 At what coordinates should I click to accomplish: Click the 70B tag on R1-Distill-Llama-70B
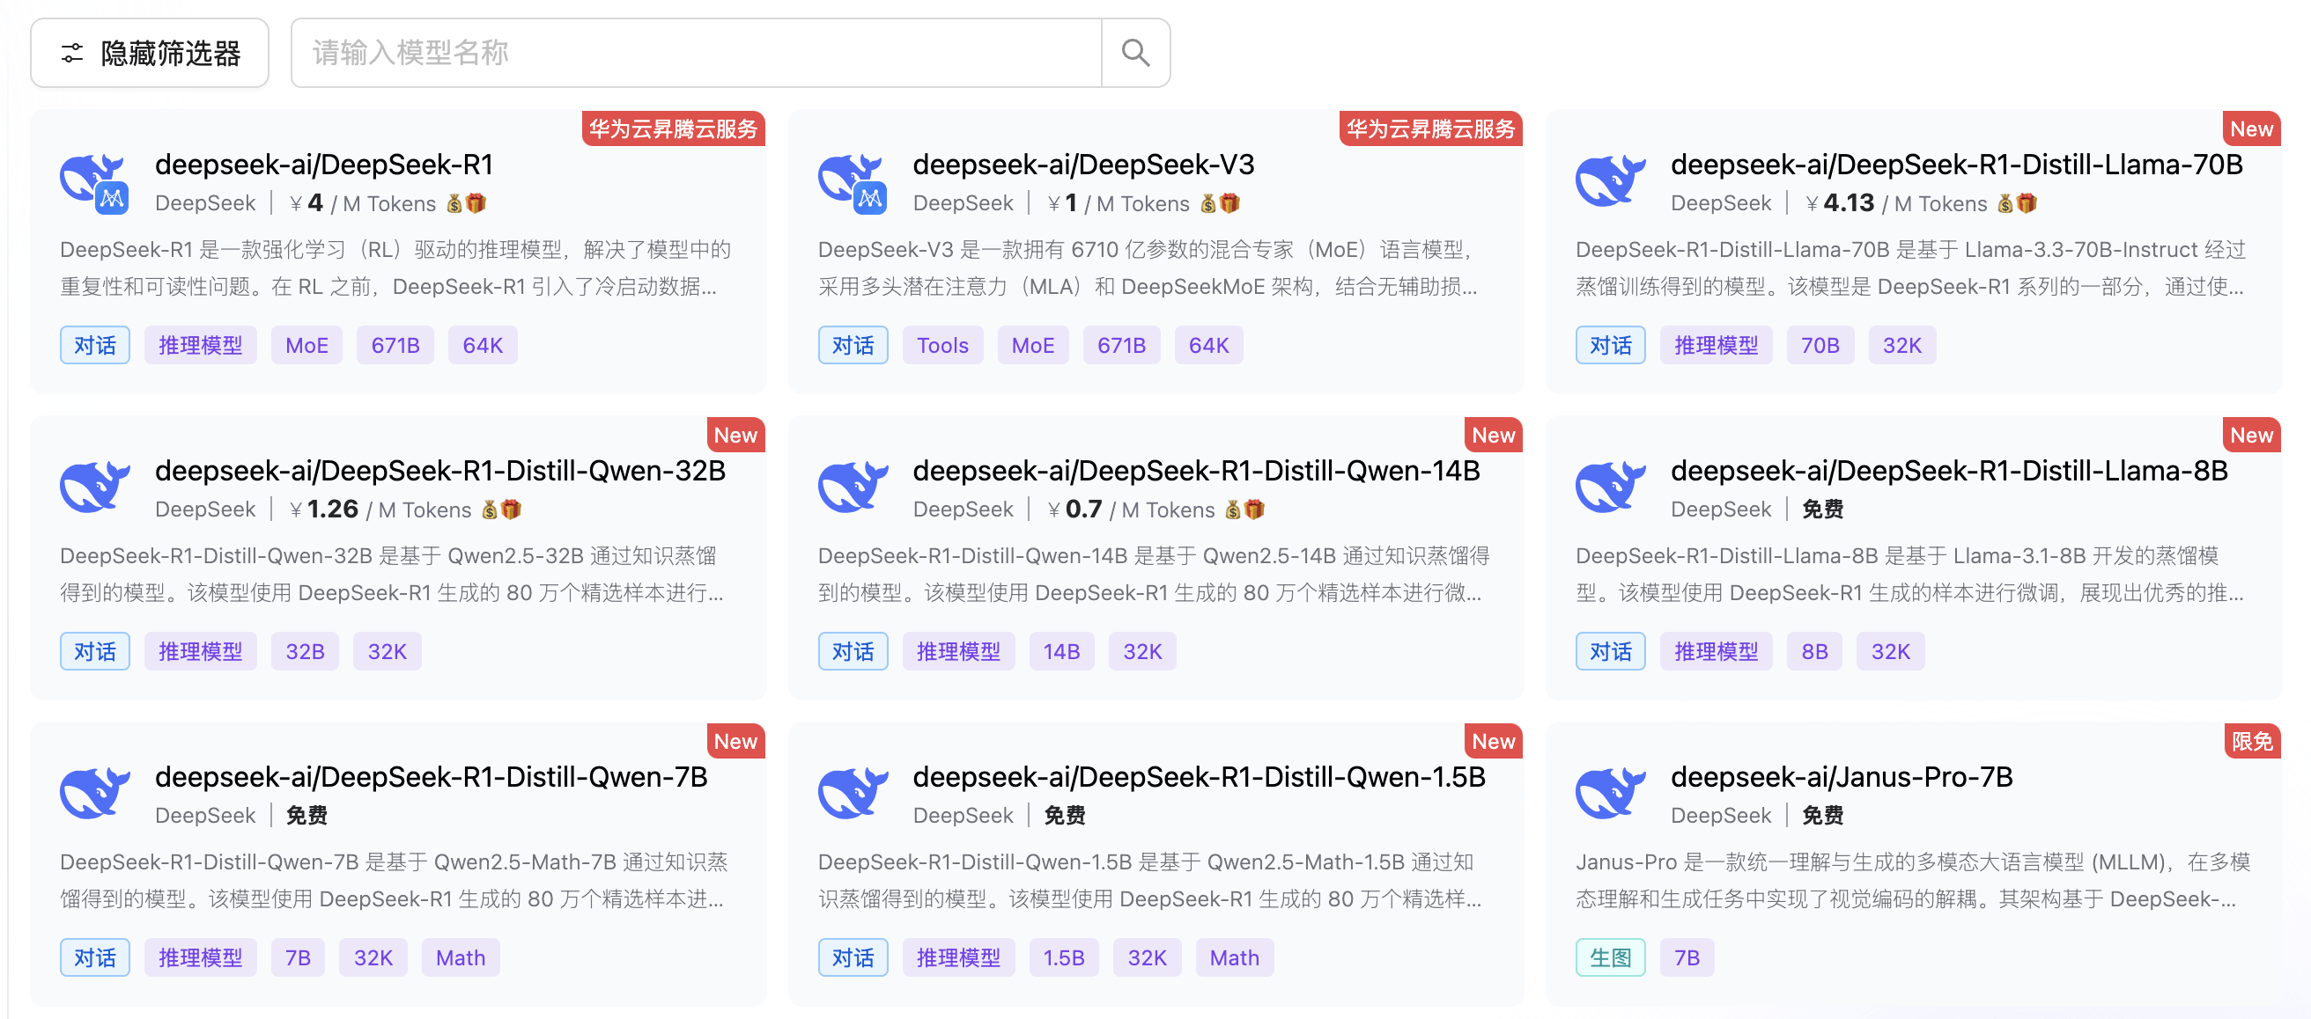[1820, 345]
